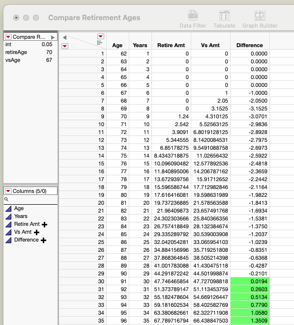294x325 pixels.
Task: Click the left arrow to collapse side panels
Action: click(x=64, y=37)
